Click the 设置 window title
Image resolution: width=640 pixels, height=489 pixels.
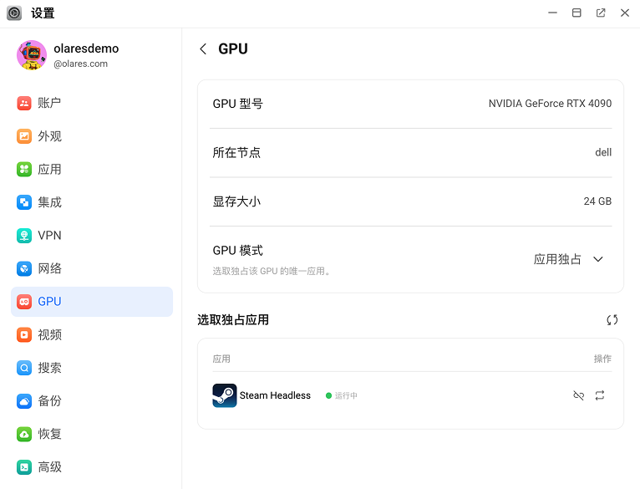tap(43, 13)
